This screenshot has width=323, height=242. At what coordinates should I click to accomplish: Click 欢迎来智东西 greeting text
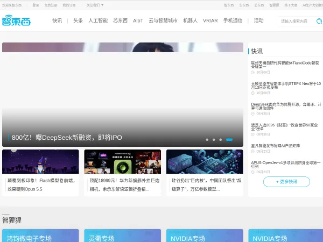tap(12, 5)
